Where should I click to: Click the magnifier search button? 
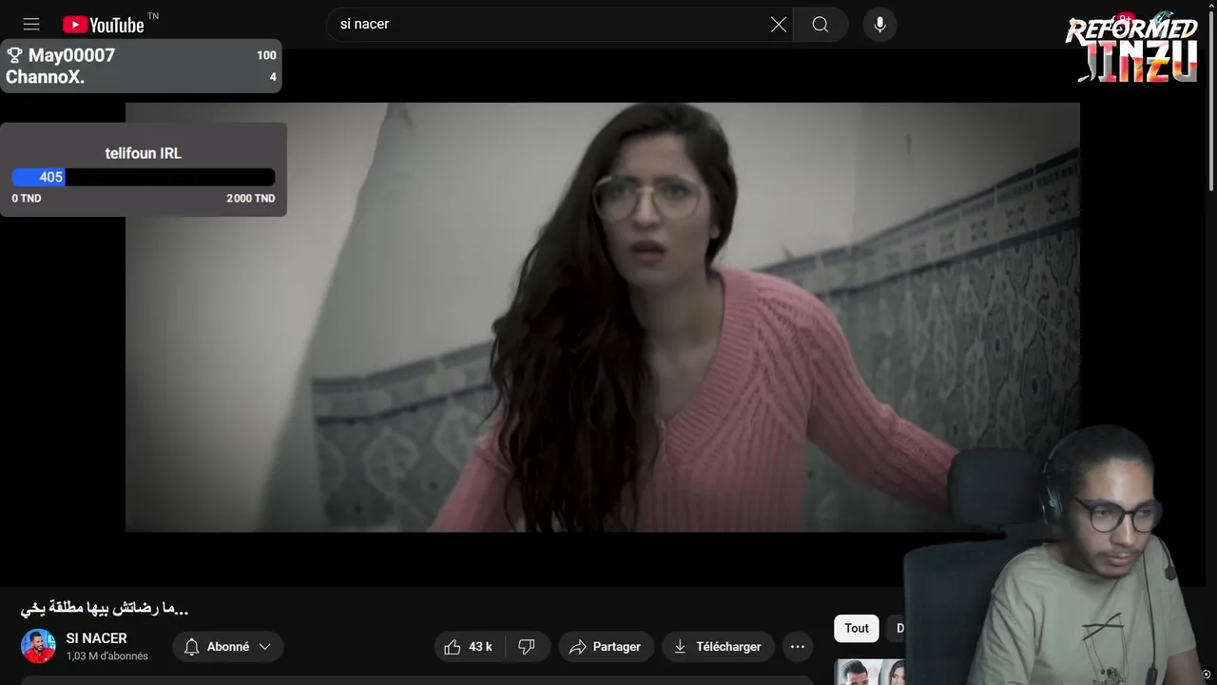[821, 25]
